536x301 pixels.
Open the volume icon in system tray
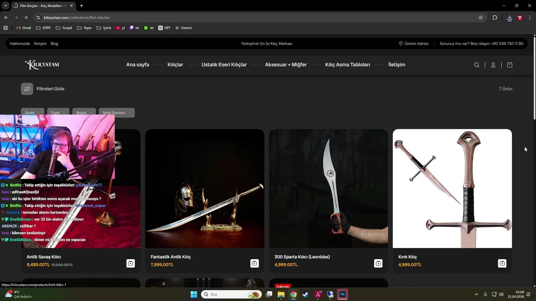point(501,294)
